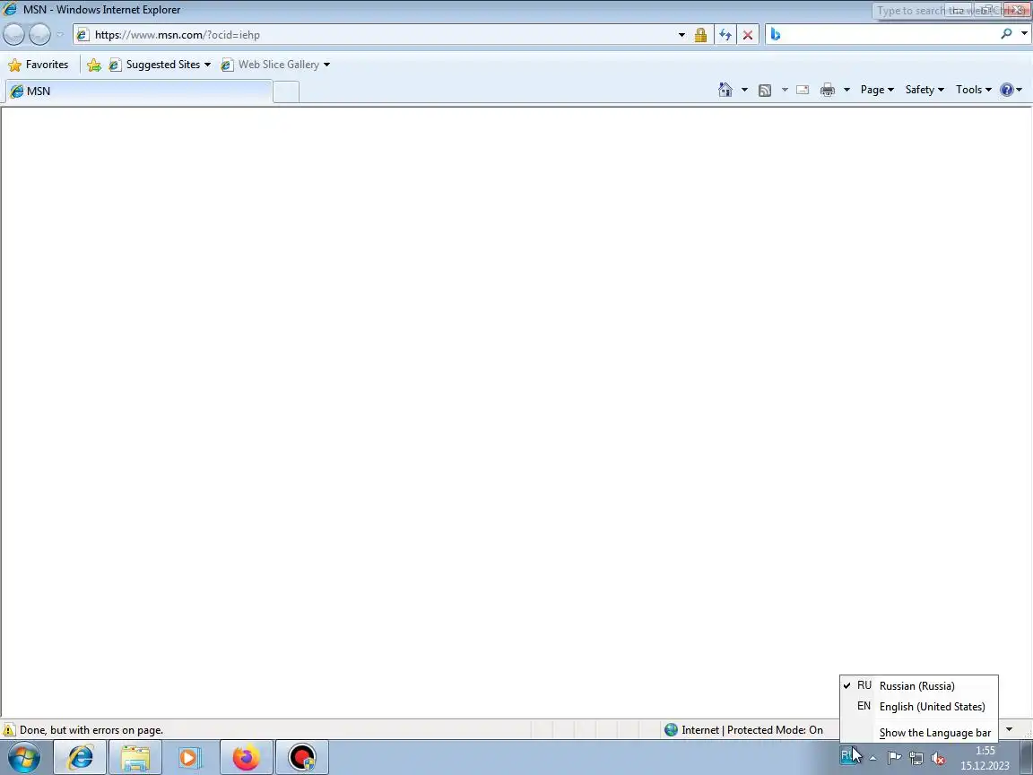Expand the address bar autocomplete dropdown
The width and height of the screenshot is (1033, 775).
point(681,35)
